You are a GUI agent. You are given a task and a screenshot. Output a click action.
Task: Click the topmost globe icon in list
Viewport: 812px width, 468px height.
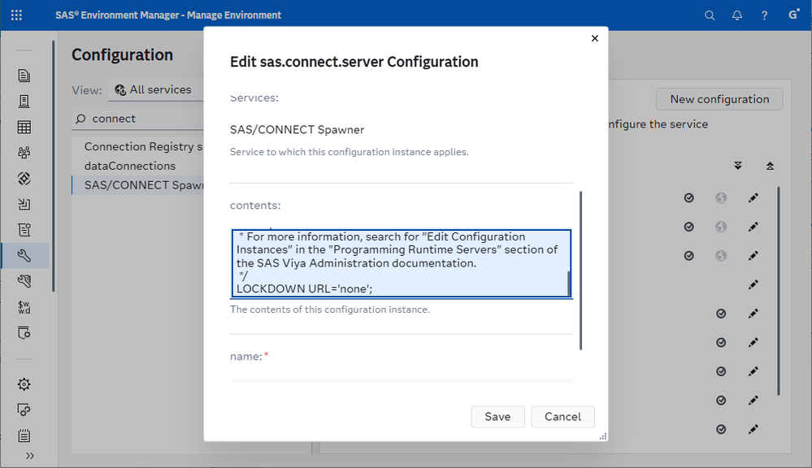(721, 197)
